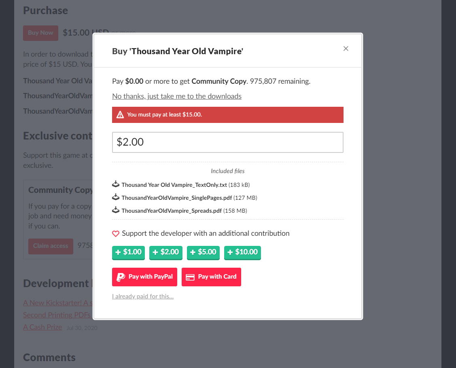Focus the $2.00 price input field
The height and width of the screenshot is (368, 456).
click(228, 142)
